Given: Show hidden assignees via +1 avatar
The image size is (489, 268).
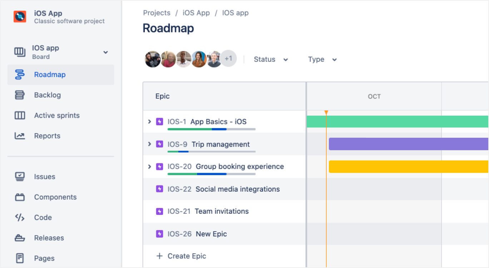Looking at the screenshot, I should pos(228,59).
